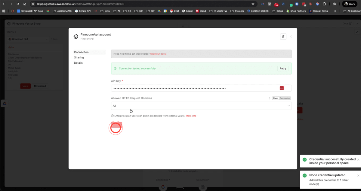Screen dimensions: 361x191
Task: Click the red password manager icon in API Key field
Action: click(282, 88)
